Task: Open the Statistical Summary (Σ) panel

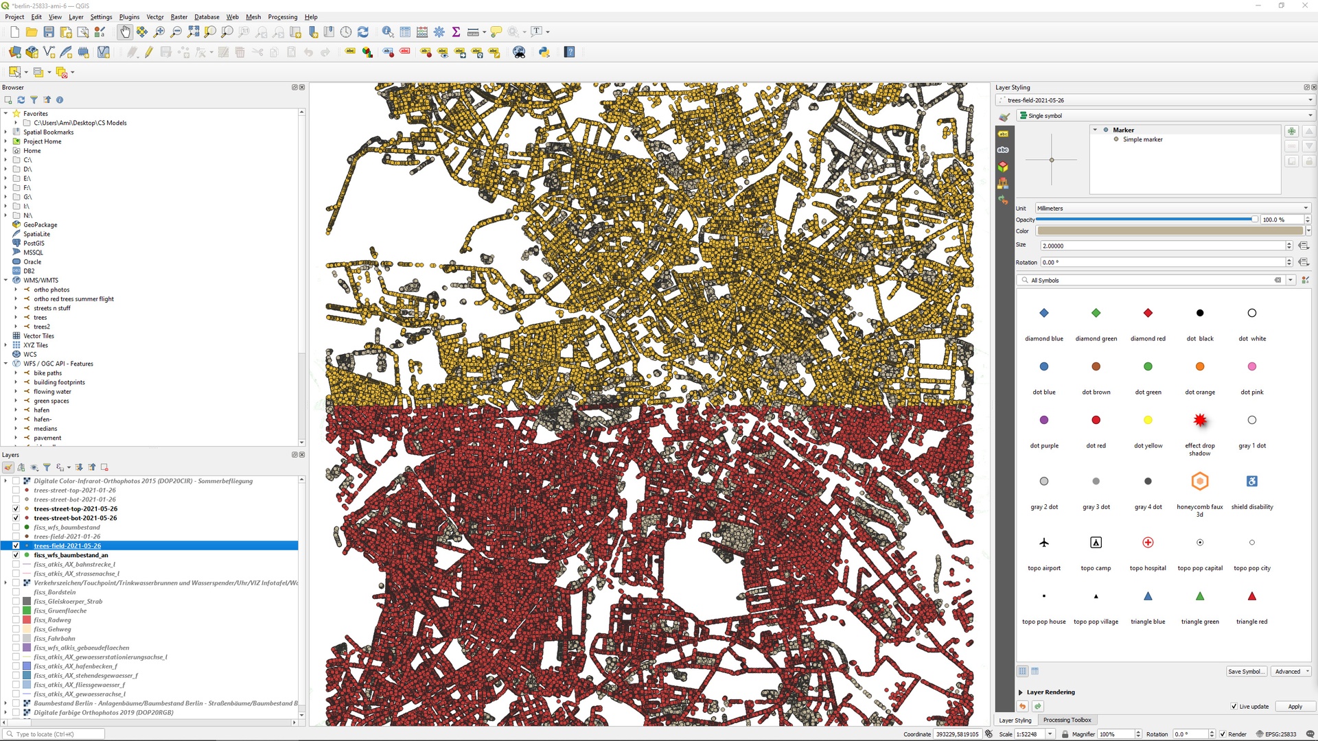Action: point(456,32)
